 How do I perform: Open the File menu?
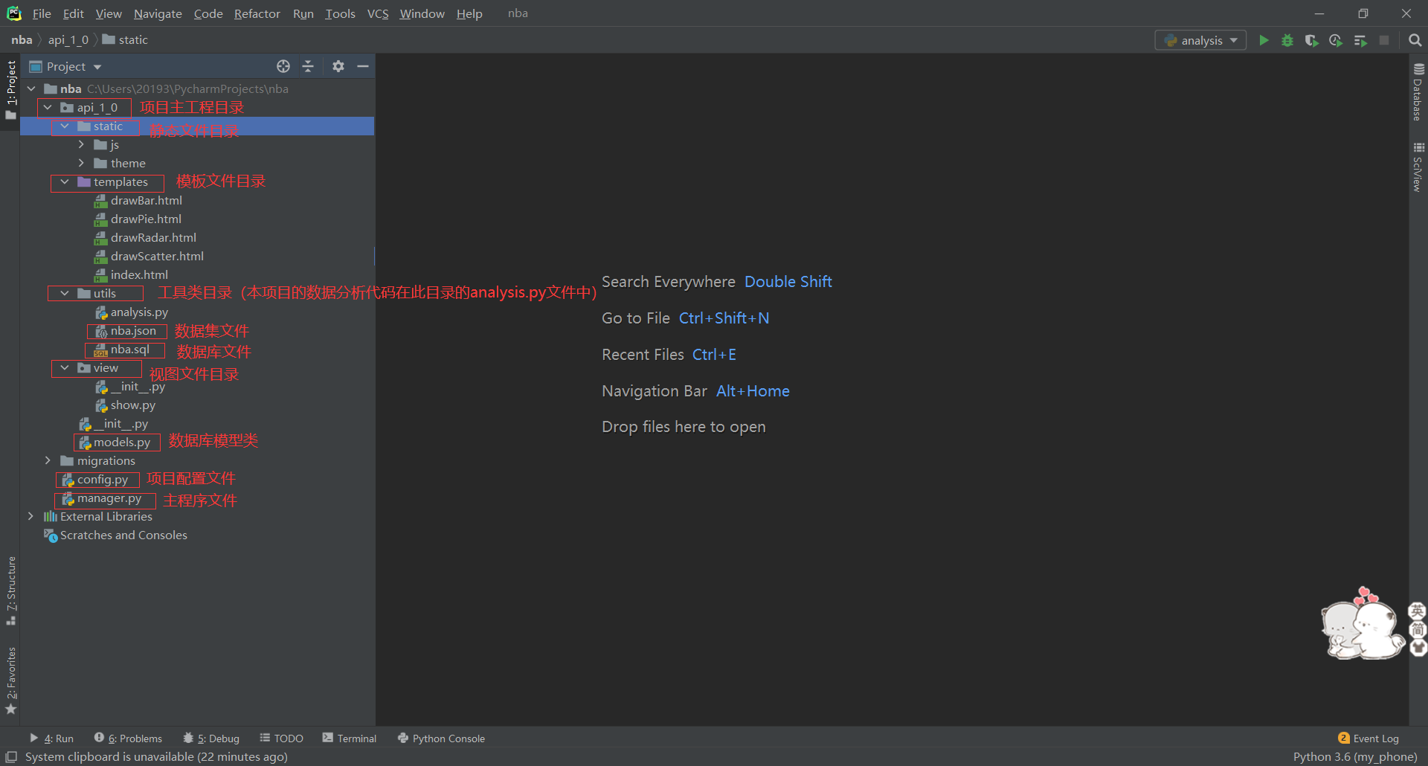point(42,13)
